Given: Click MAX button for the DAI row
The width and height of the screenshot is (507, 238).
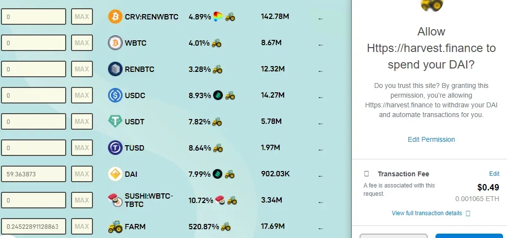Looking at the screenshot, I should pos(82,174).
